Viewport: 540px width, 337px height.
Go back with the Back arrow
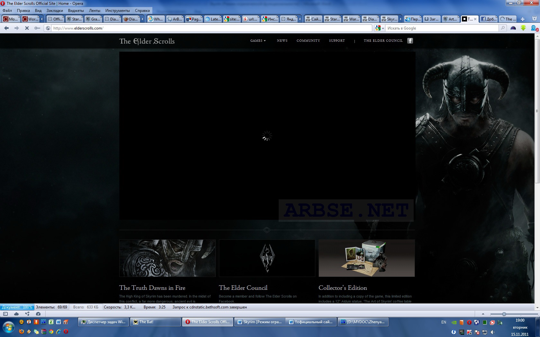(6, 28)
